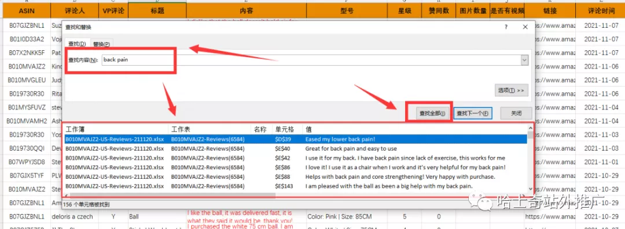The width and height of the screenshot is (625, 229).
Task: Switch to the 替换 (Replace) tab
Action: pos(101,44)
